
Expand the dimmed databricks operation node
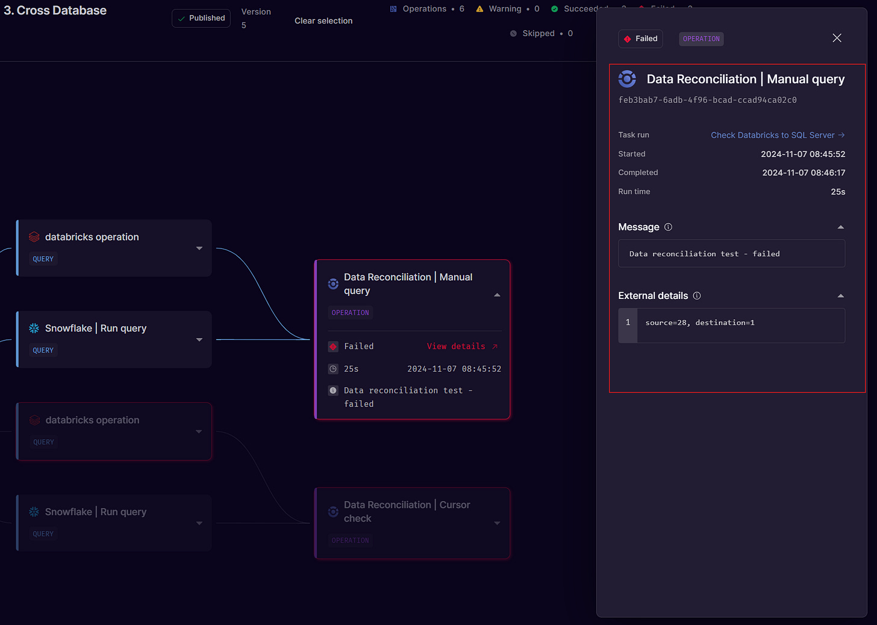[199, 431]
